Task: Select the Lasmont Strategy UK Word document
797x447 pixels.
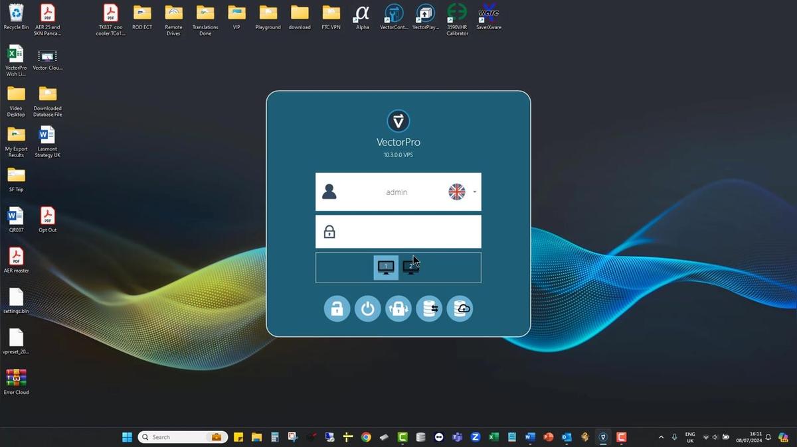Action: tap(47, 141)
